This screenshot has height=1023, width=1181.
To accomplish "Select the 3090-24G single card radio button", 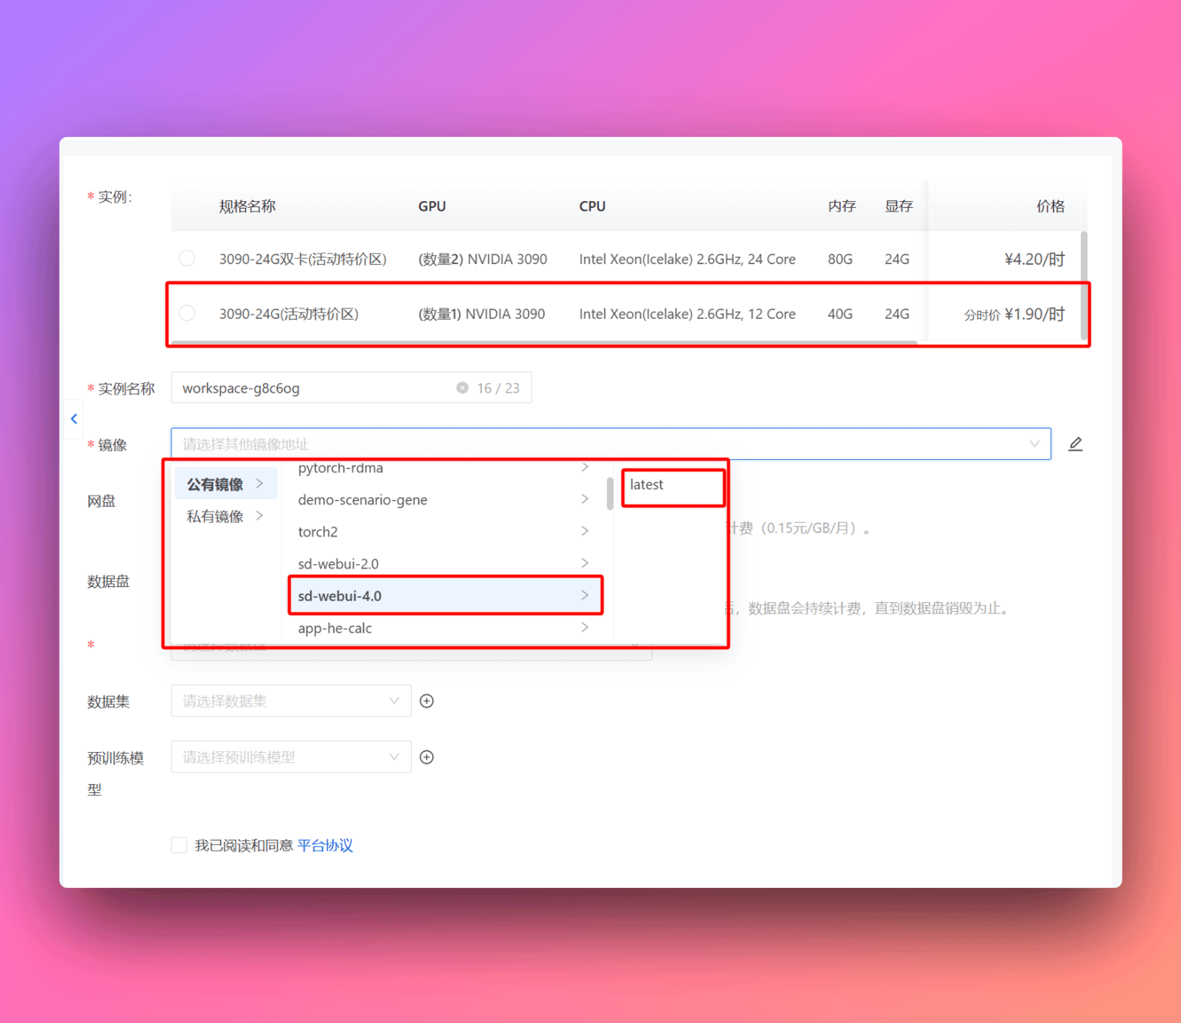I will (x=187, y=313).
